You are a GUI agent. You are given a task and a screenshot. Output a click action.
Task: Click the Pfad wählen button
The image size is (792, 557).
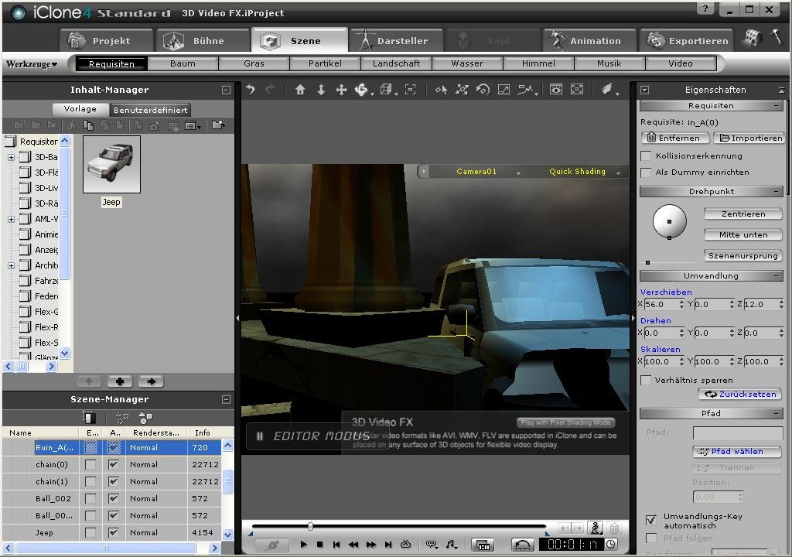point(737,451)
